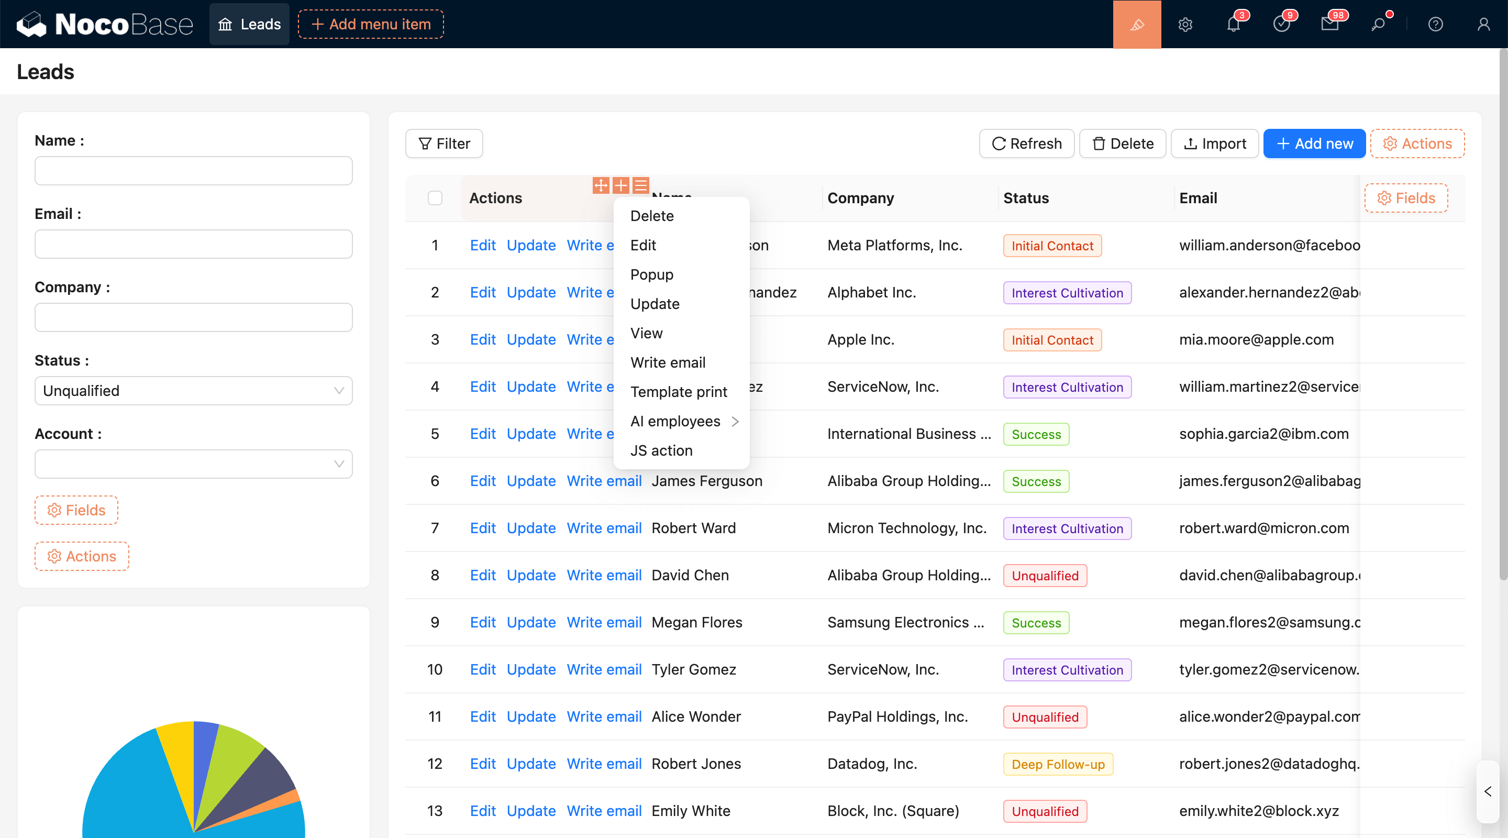Open notifications bell icon
The height and width of the screenshot is (838, 1508).
[1233, 24]
